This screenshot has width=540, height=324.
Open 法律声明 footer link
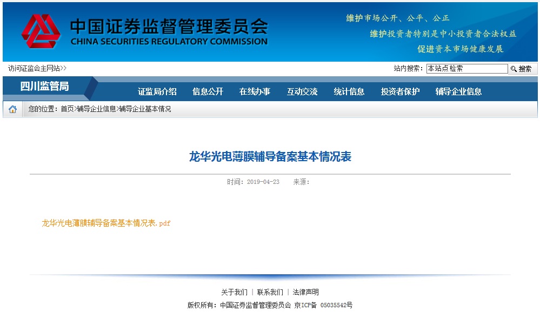point(306,292)
